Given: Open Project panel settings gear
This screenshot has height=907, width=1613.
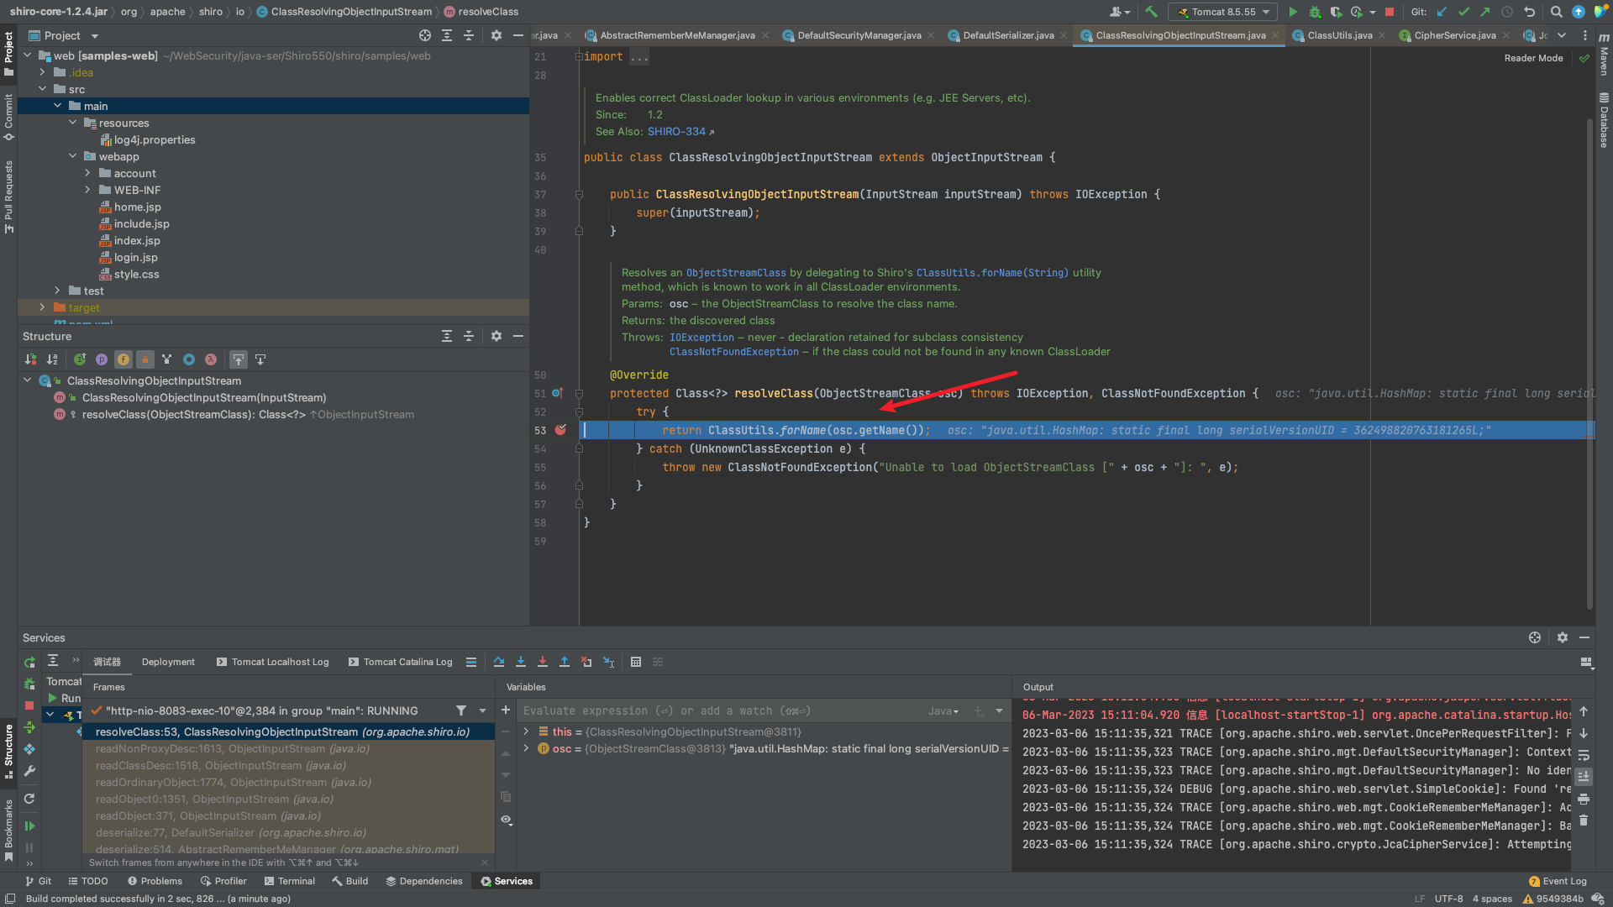Looking at the screenshot, I should pyautogui.click(x=497, y=35).
